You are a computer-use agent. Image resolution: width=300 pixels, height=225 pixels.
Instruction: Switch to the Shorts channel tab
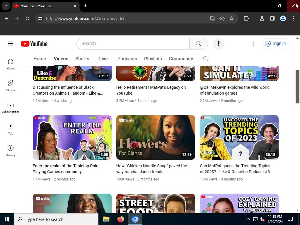point(82,59)
